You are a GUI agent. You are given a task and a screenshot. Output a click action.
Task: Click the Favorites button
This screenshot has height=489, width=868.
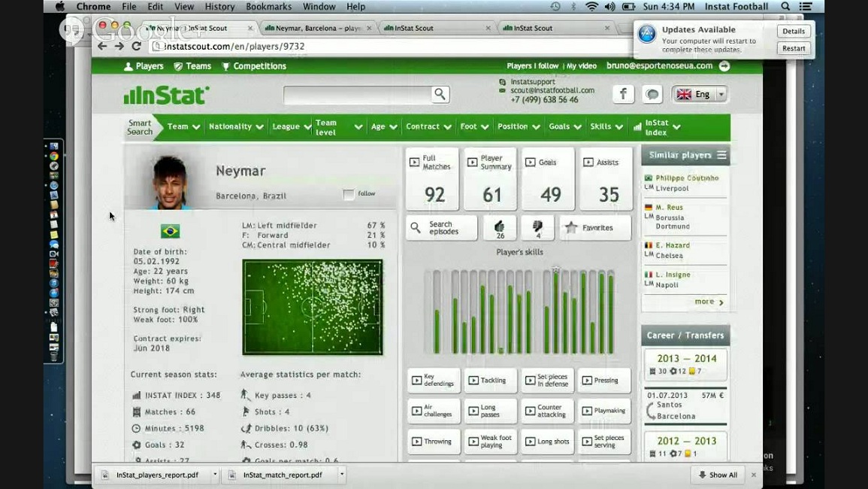tap(595, 228)
